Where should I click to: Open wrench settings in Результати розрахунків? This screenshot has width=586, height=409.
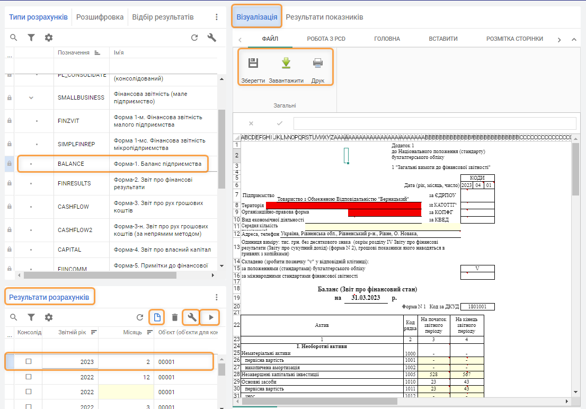pos(192,317)
